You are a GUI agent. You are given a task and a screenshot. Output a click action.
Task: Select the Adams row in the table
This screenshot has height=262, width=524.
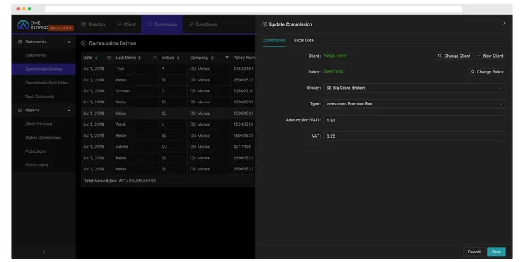(x=168, y=147)
